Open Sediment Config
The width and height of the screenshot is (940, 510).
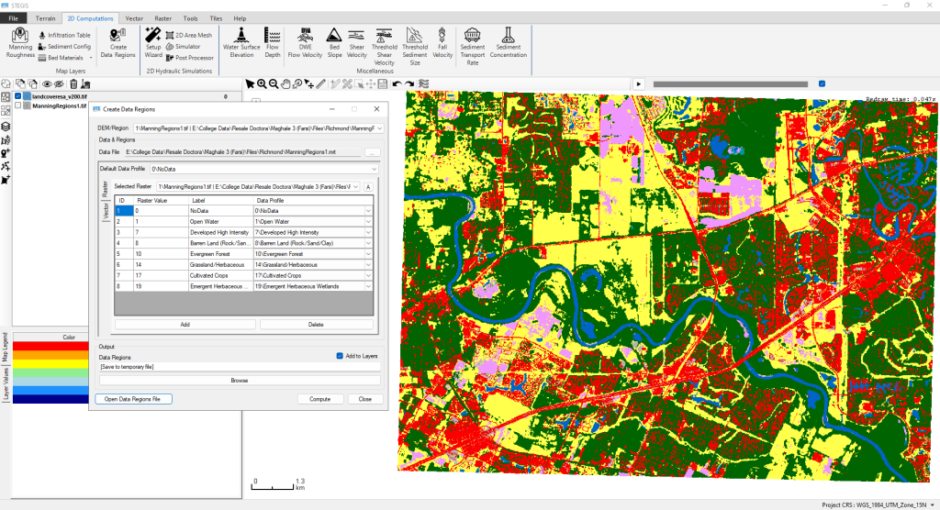pyautogui.click(x=65, y=47)
